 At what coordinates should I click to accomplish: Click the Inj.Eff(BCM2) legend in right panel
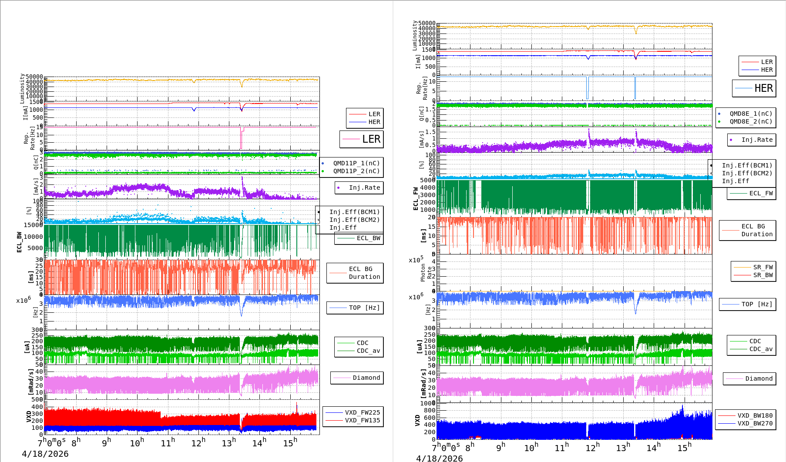(x=747, y=173)
